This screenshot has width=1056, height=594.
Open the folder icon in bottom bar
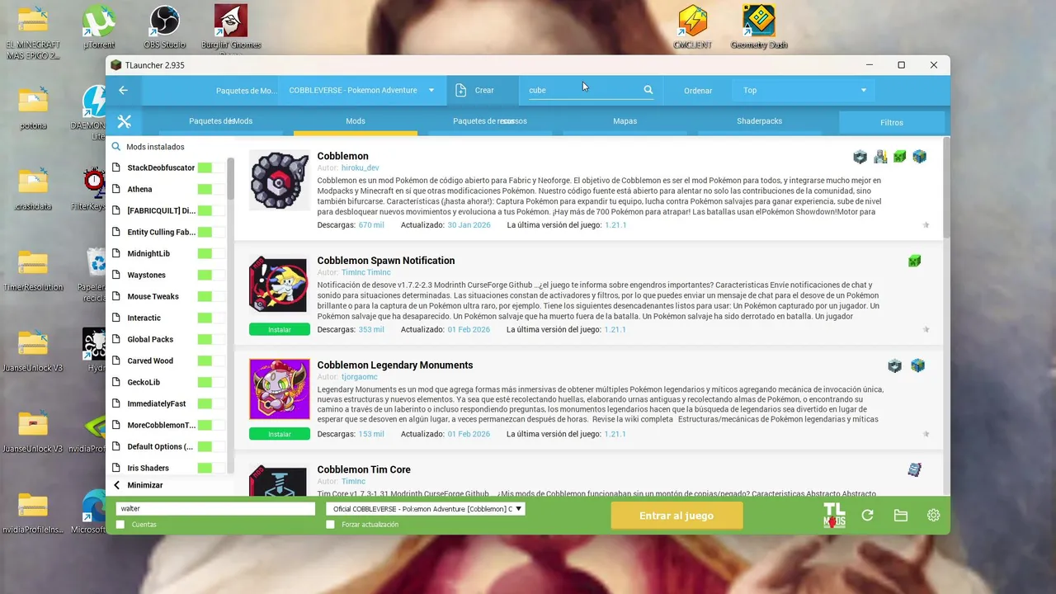[901, 516]
